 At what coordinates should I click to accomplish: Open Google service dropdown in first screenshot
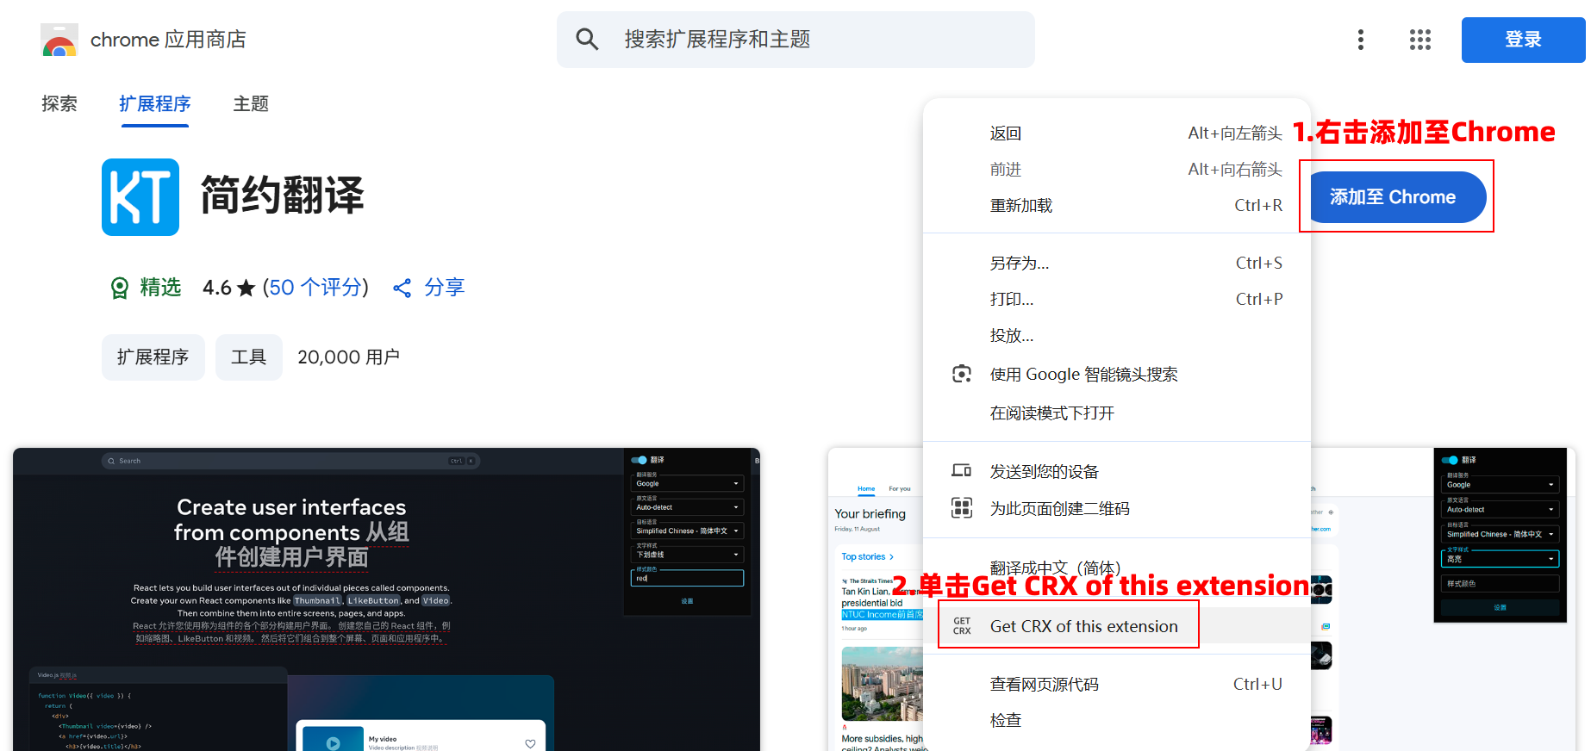tap(687, 484)
